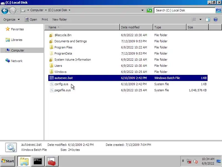Select the $Recycle.Bin folder icon
The width and height of the screenshot is (222, 167).
(x=51, y=35)
